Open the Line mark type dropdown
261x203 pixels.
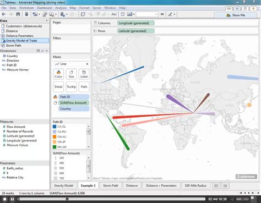click(x=72, y=64)
